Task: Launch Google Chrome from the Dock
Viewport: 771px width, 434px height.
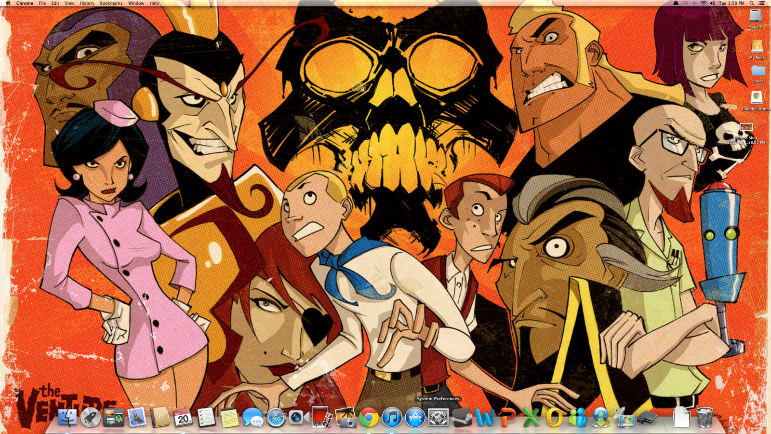Action: click(x=369, y=418)
